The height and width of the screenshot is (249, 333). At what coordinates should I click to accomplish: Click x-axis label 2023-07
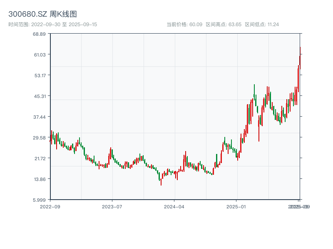click(112, 207)
